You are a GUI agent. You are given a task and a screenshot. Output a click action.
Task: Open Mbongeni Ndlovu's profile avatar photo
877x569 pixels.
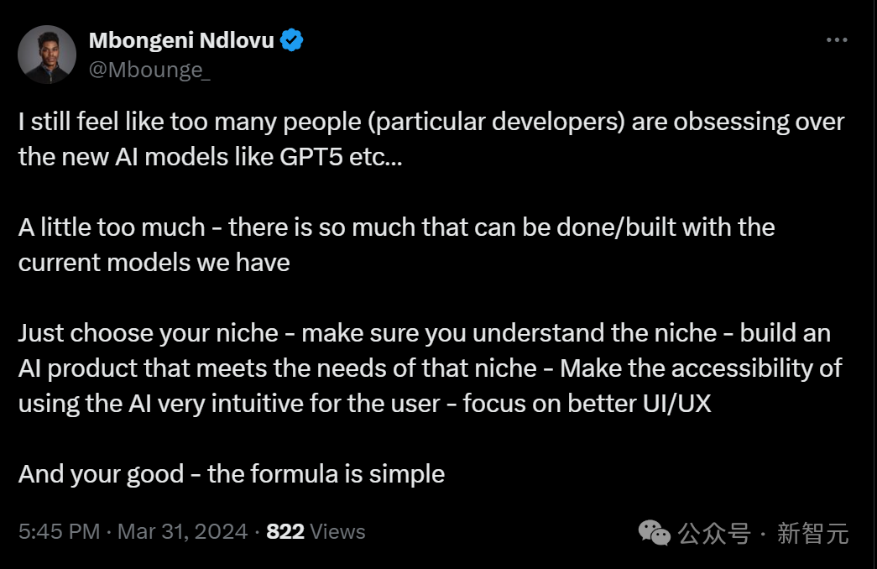coord(47,55)
